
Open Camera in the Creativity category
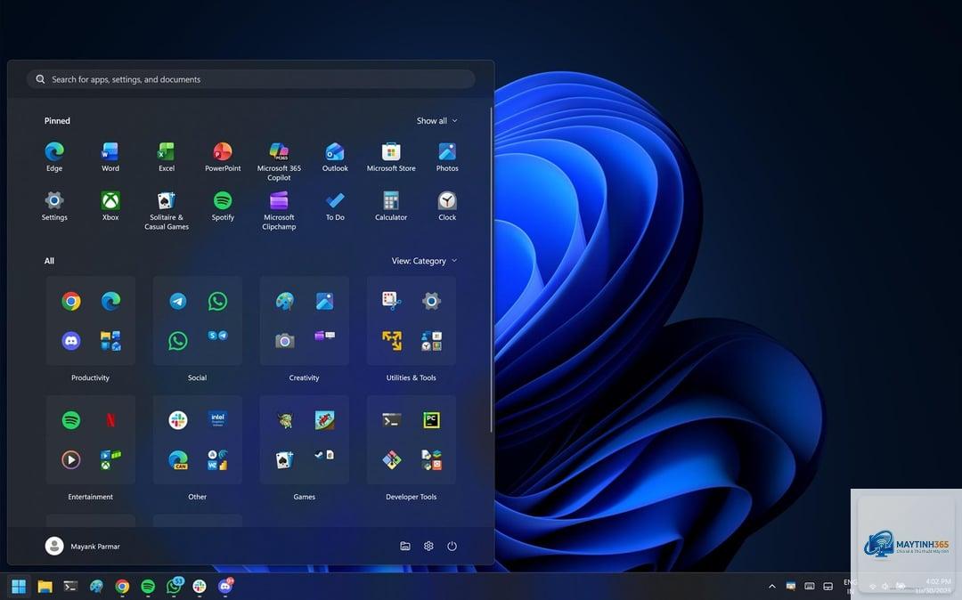pos(285,340)
